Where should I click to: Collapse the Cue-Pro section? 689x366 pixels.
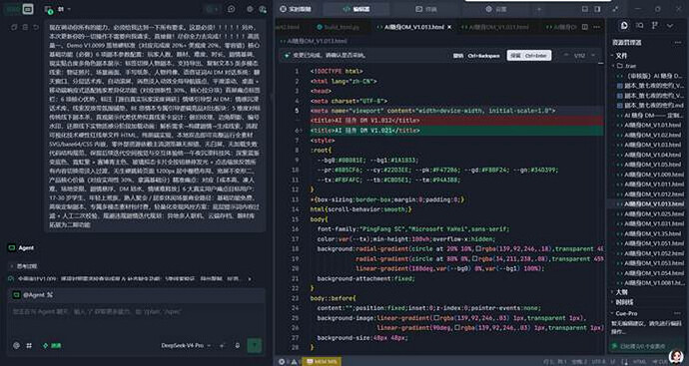(x=624, y=313)
